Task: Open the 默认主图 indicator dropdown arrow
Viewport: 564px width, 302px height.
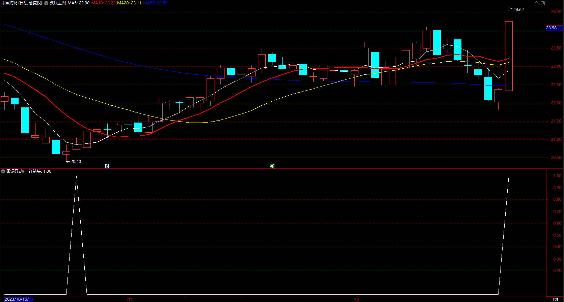Action: point(46,3)
